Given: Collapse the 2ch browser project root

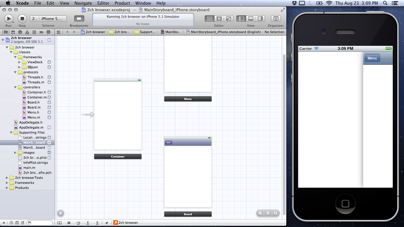Looking at the screenshot, I should pyautogui.click(x=3, y=40).
